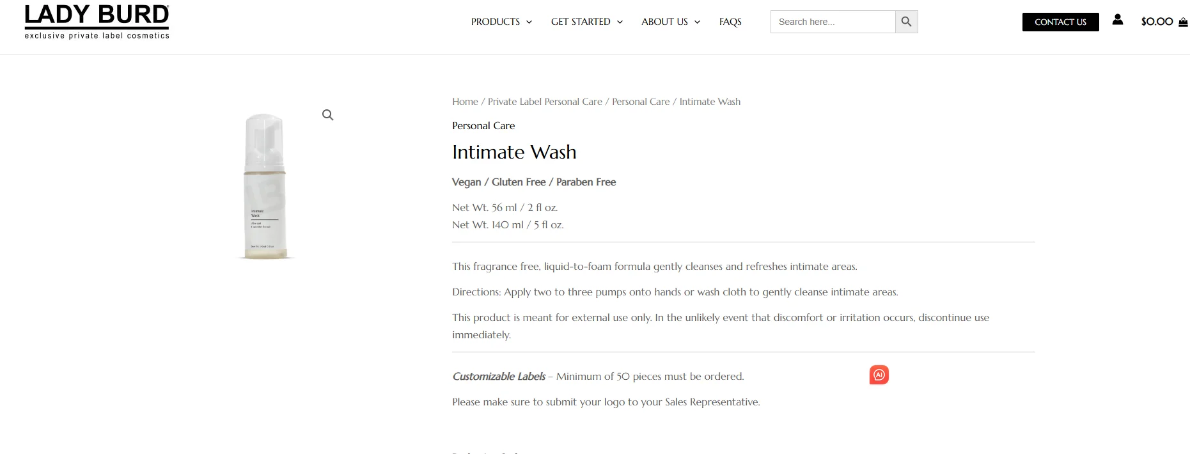Viewport: 1190px width, 454px height.
Task: Expand the PRODUCTS dropdown menu
Action: tap(501, 22)
